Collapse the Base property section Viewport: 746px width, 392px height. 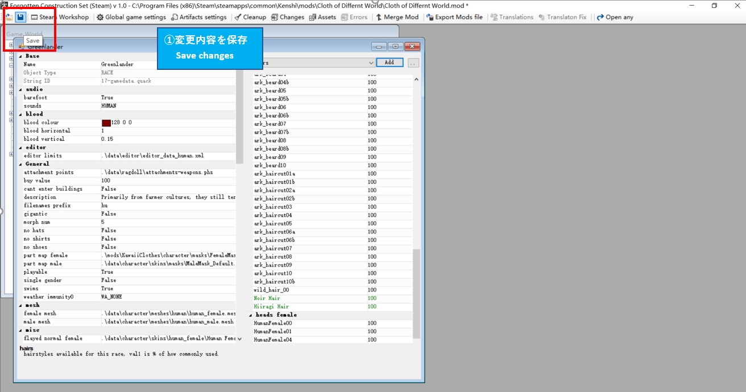[x=21, y=56]
